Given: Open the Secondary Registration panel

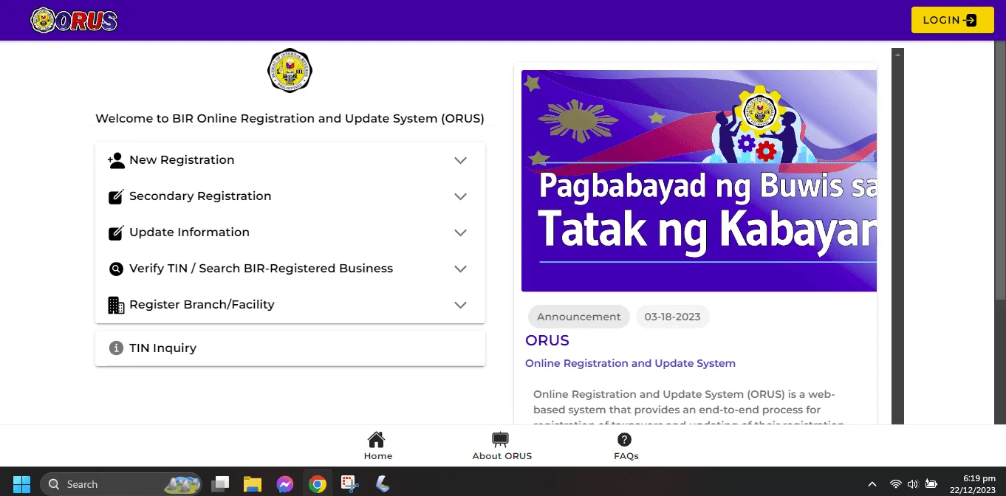Looking at the screenshot, I should click(290, 196).
